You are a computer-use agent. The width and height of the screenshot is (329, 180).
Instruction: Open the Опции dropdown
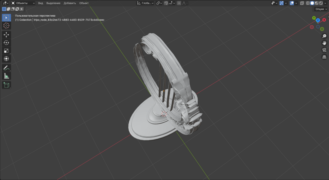(x=321, y=9)
